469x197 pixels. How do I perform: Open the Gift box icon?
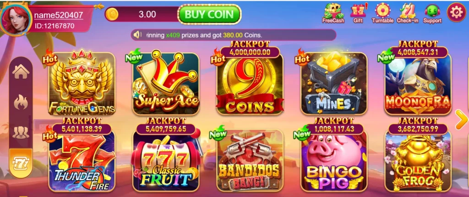pyautogui.click(x=358, y=13)
